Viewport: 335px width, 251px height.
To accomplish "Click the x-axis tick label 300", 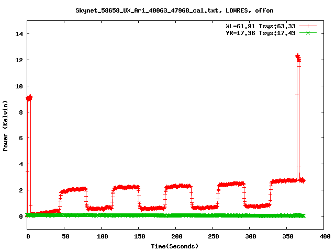I will (x=251, y=236).
